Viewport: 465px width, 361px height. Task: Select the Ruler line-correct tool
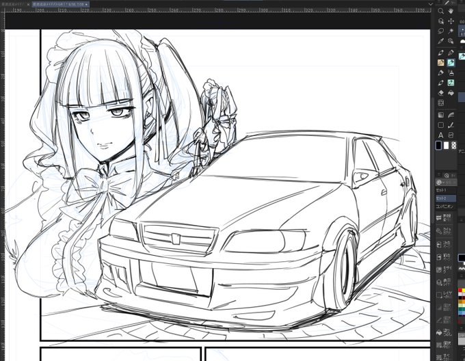point(451,125)
